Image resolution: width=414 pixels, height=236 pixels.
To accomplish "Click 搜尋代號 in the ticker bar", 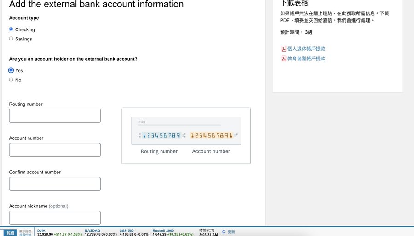I will pyautogui.click(x=25, y=235).
